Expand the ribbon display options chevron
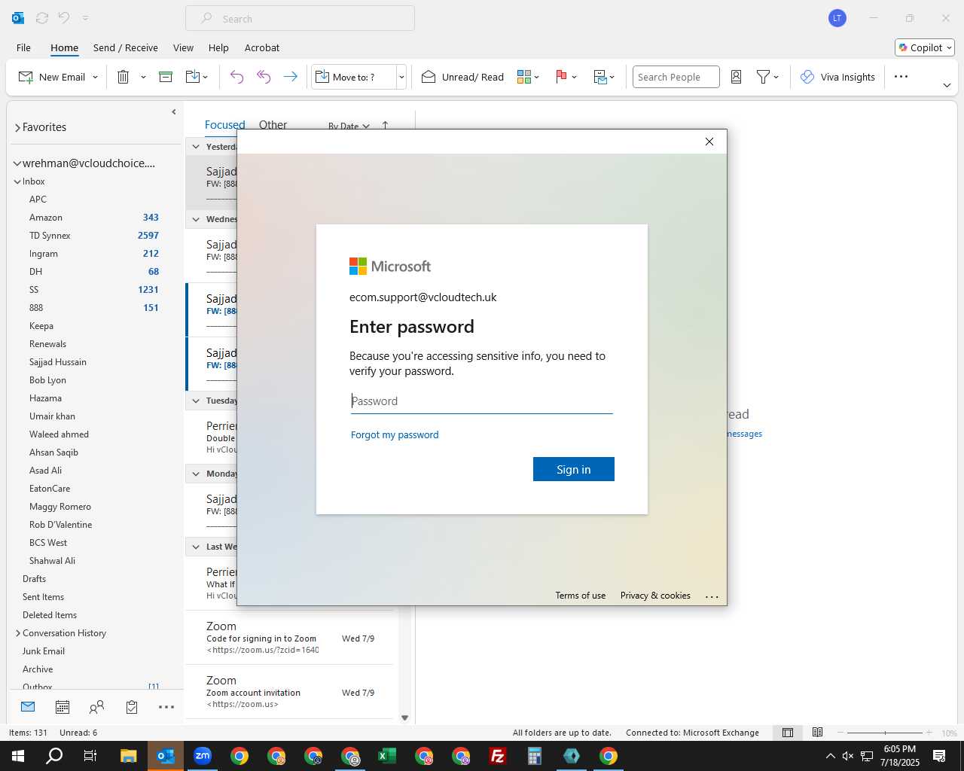 click(x=947, y=86)
